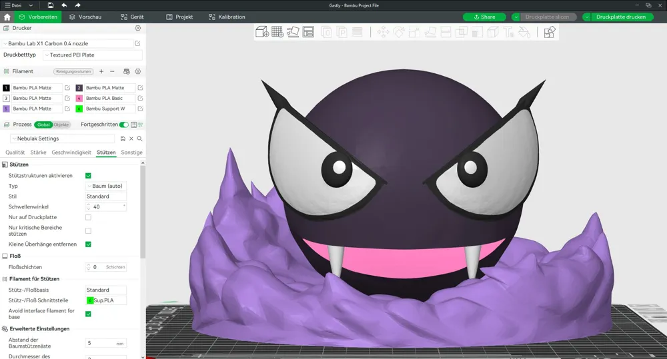Viewport: 667px width, 359px height.
Task: Select the Text shape tool
Action: click(x=509, y=32)
